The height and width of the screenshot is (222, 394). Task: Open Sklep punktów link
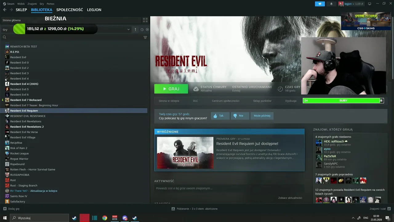262,101
